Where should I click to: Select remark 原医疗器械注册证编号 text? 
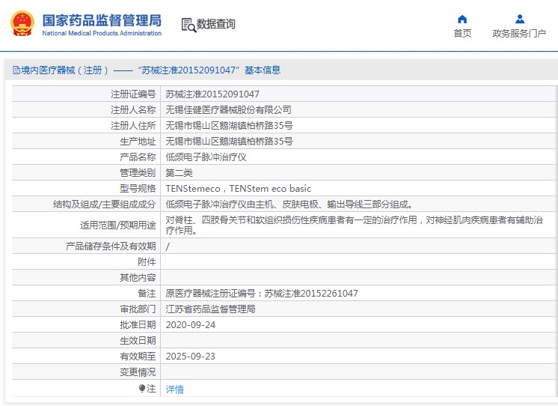(262, 294)
